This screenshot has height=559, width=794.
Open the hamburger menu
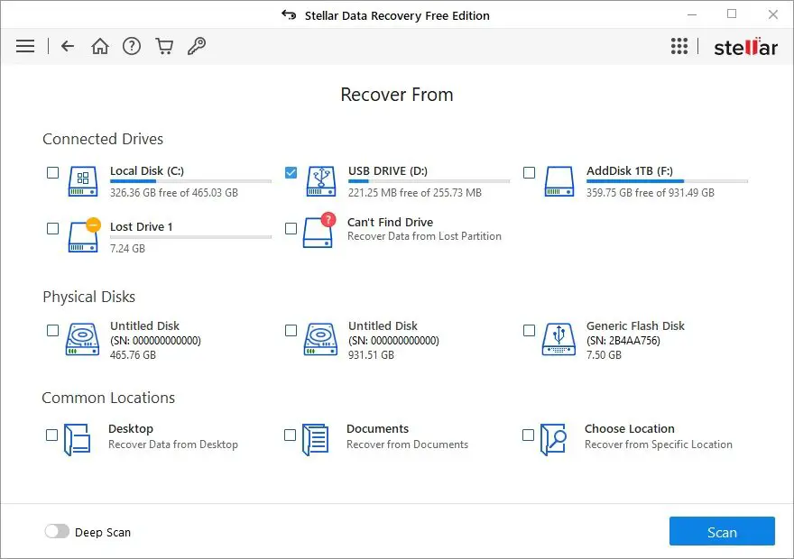click(x=25, y=46)
